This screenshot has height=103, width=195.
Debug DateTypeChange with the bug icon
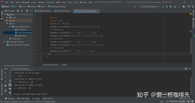point(167,6)
